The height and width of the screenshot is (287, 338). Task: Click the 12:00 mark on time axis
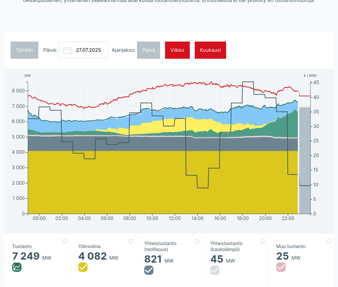pos(175,218)
